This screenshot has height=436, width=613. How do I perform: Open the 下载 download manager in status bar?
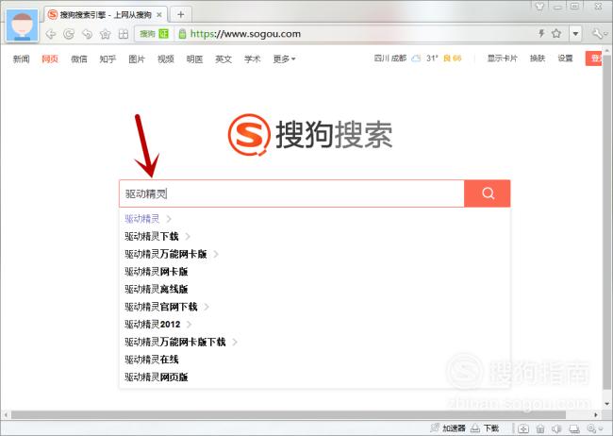pyautogui.click(x=485, y=428)
